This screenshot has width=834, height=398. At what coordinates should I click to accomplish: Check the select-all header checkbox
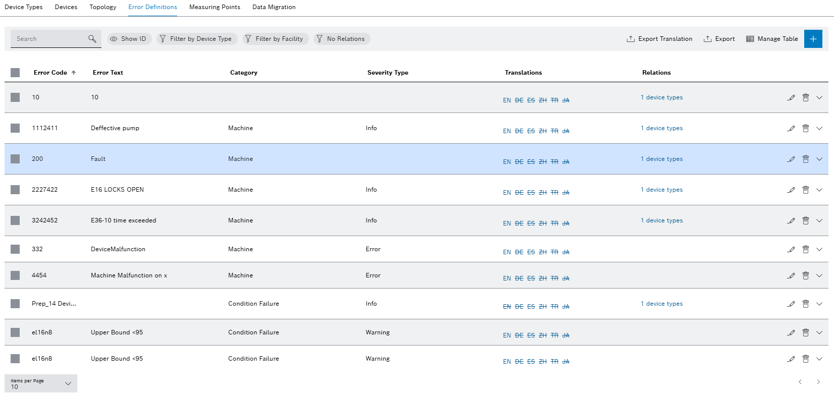15,73
